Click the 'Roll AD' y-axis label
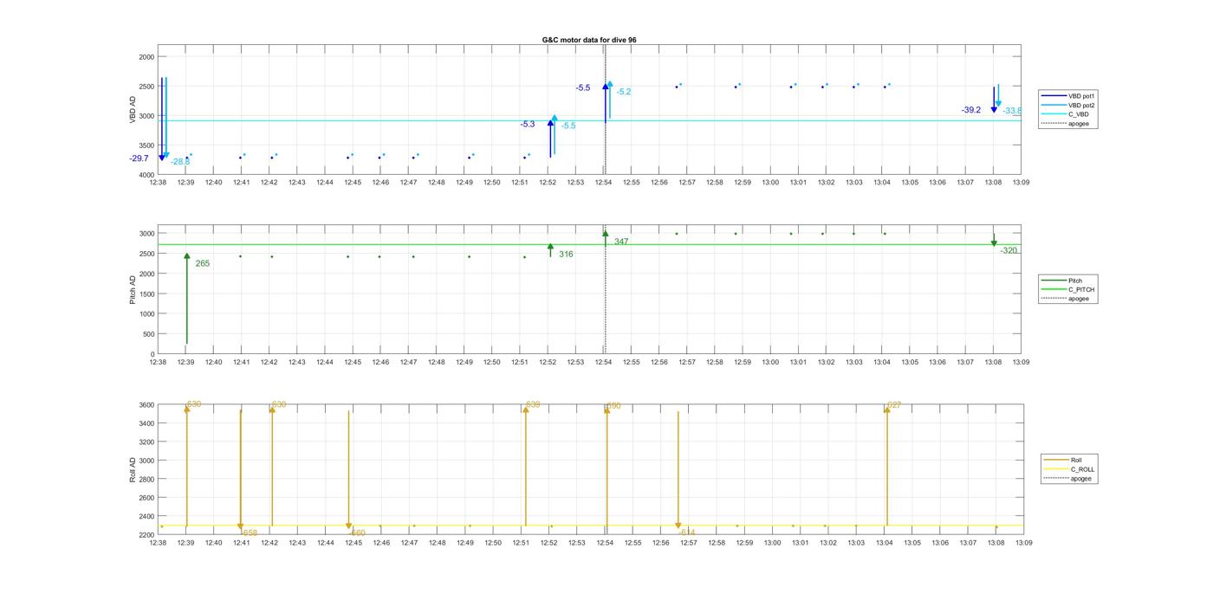Viewport: 1213px width, 600px height. tap(133, 469)
